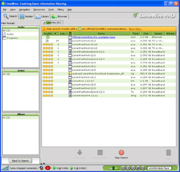Click the media player stop button
Viewport: 180px width, 172px height.
pyautogui.click(x=138, y=168)
